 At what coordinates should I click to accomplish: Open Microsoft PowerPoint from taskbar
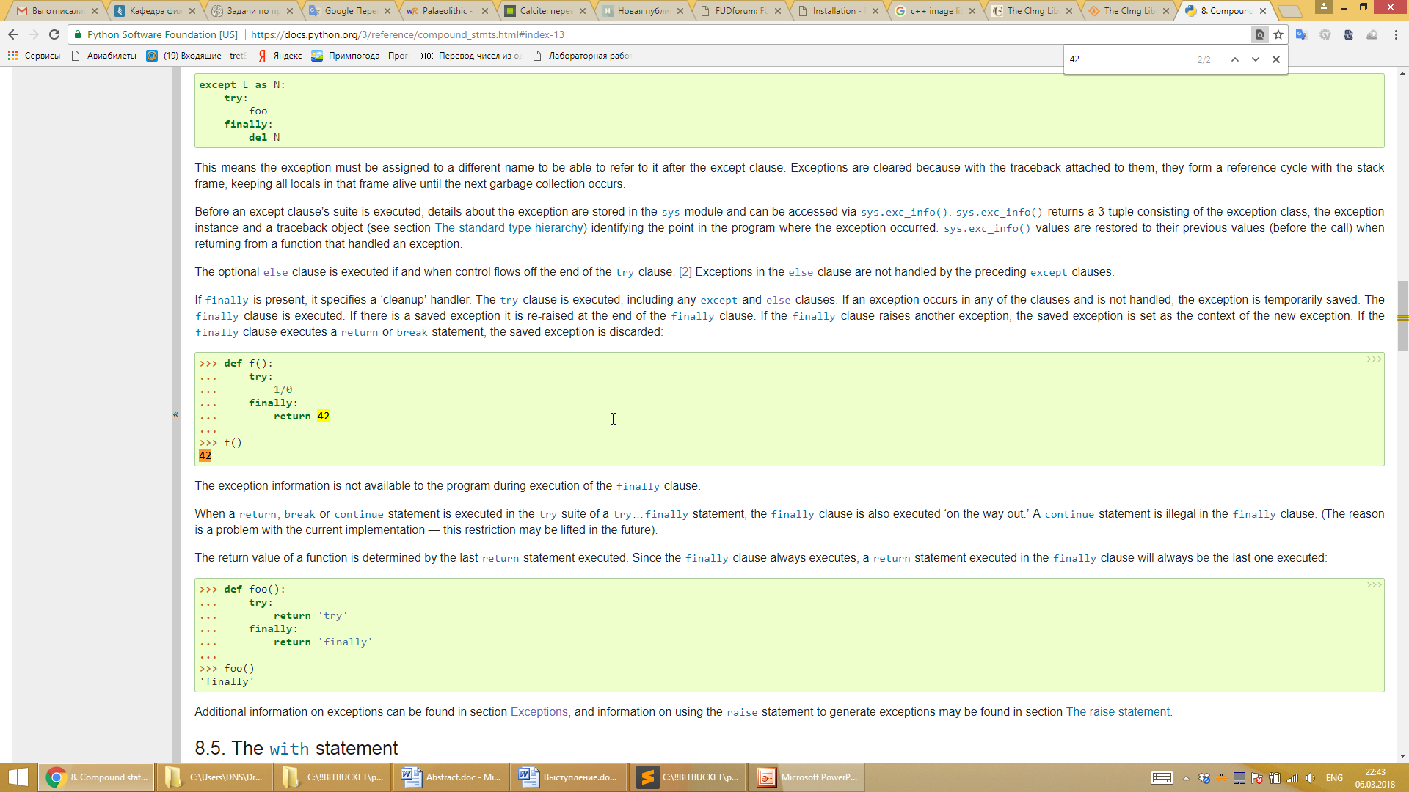tap(807, 777)
